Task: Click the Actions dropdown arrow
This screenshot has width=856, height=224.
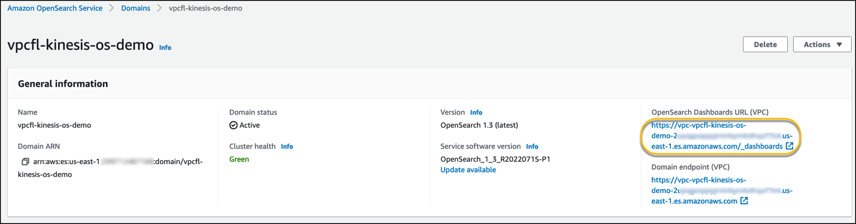Action: 839,45
